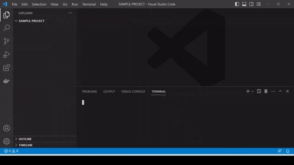
Task: Open the notifications bell in status bar
Action: (288, 151)
